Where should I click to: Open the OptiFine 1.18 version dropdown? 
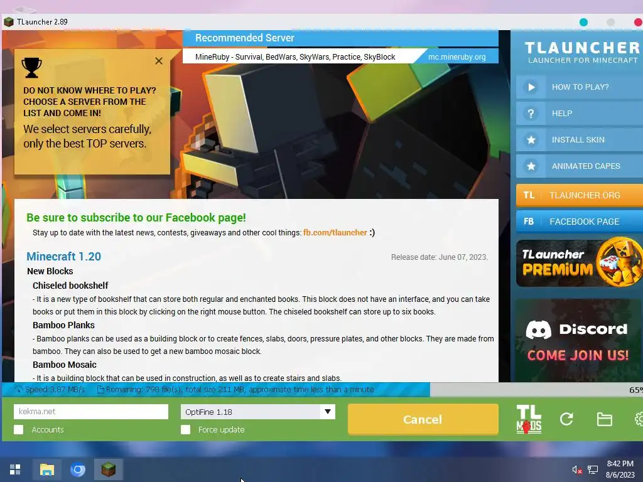click(x=258, y=412)
